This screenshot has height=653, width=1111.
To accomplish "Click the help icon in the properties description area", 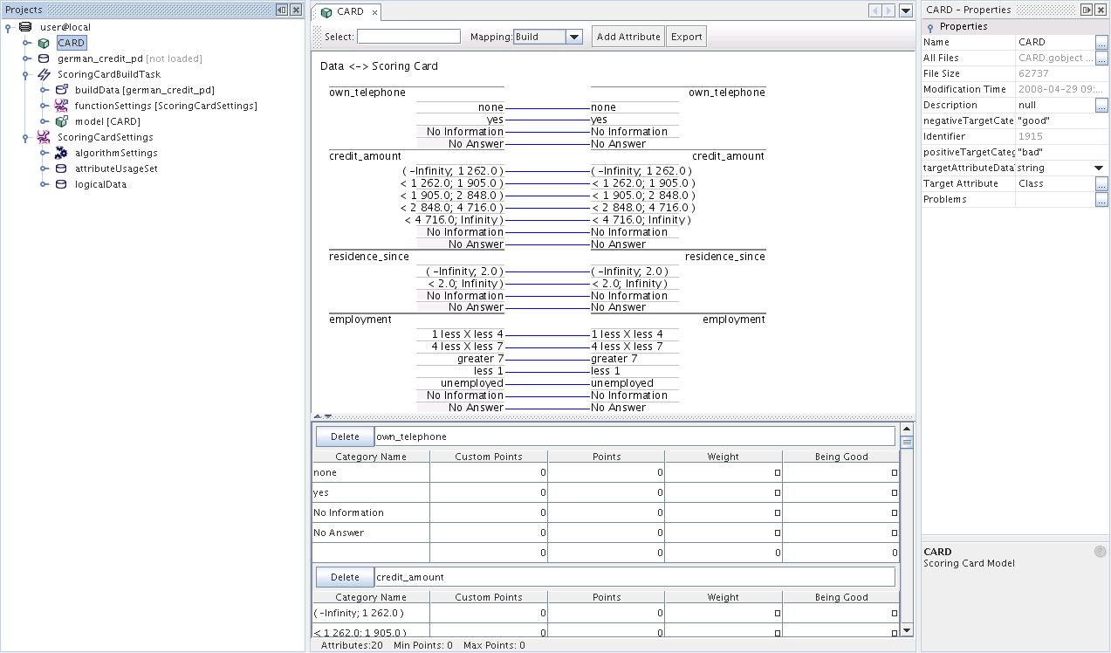I will [1100, 552].
